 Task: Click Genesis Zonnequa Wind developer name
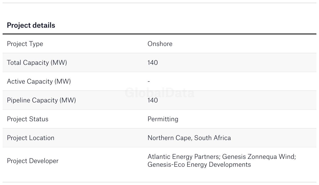(258, 157)
